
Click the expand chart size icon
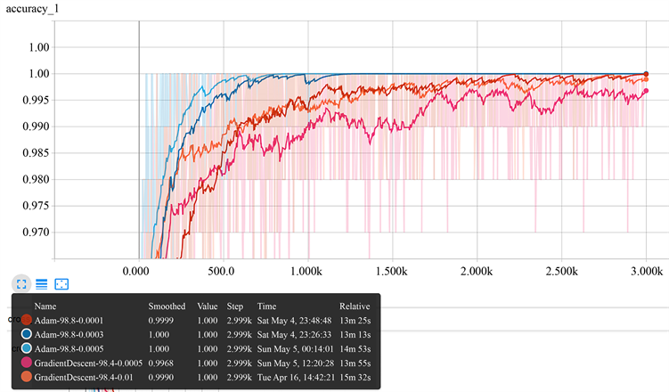coord(20,283)
